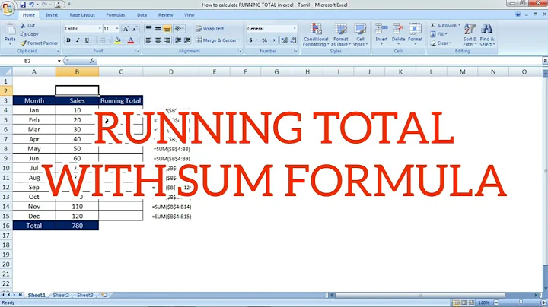The image size is (548, 307).
Task: Enable bottom align for the cell
Action: click(167, 29)
